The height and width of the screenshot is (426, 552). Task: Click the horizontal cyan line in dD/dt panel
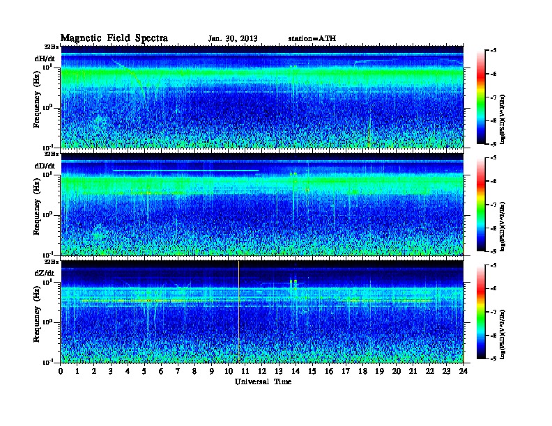point(186,171)
